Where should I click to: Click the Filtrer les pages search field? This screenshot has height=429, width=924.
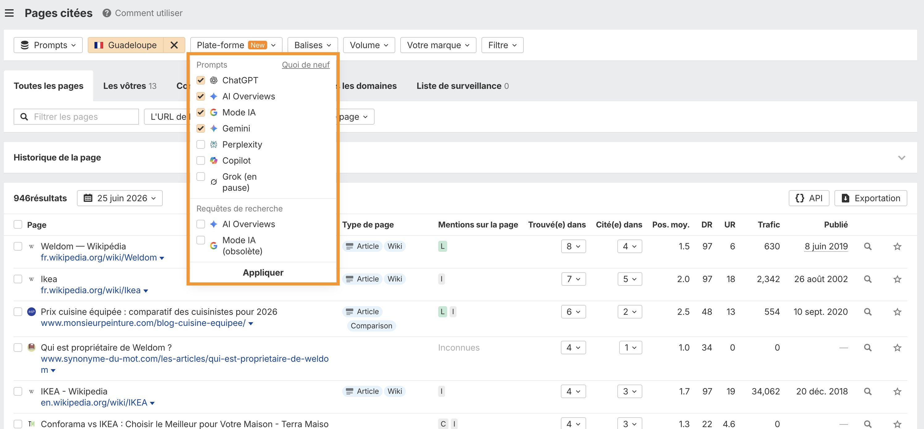(76, 117)
